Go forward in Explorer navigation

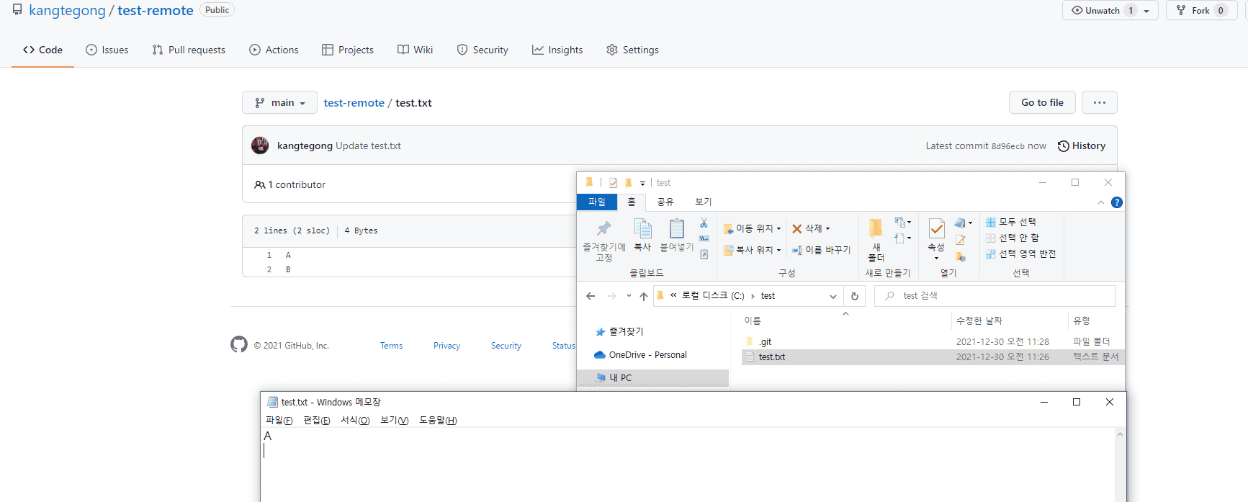click(x=612, y=296)
